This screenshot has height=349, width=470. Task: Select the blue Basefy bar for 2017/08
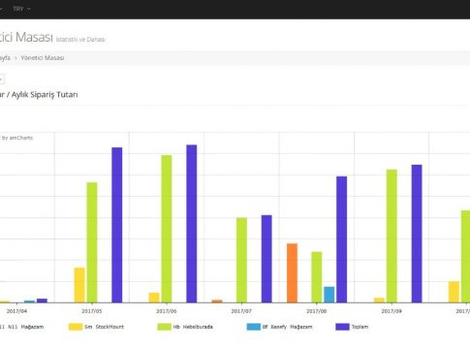[x=329, y=295]
